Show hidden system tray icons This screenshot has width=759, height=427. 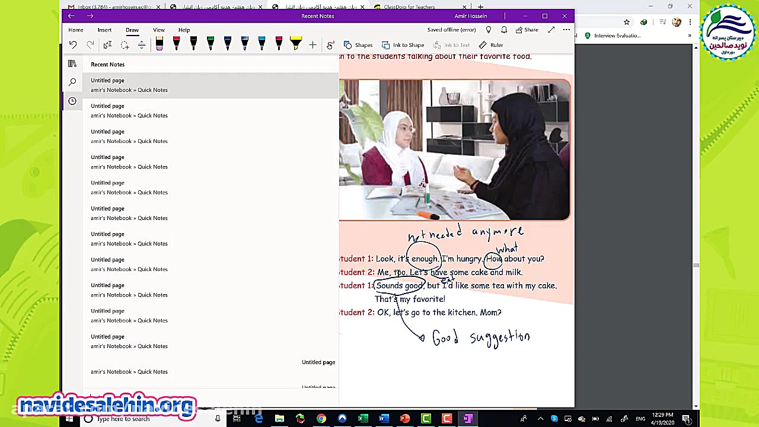(540, 419)
